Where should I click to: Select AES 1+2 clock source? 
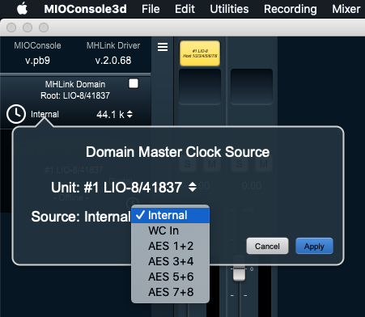point(170,246)
